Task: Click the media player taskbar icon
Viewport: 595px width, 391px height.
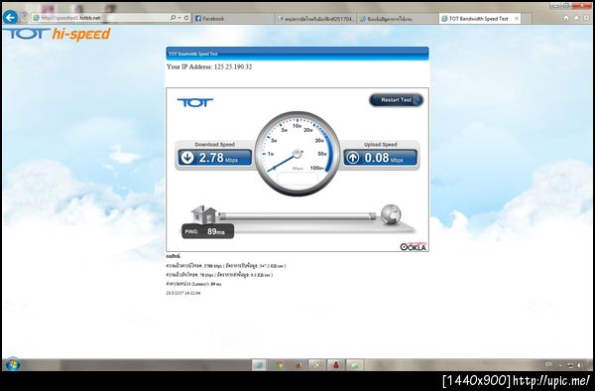Action: pos(317,365)
